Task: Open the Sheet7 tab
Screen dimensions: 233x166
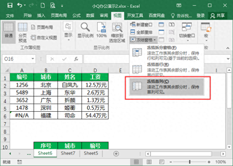Action: 68,153
